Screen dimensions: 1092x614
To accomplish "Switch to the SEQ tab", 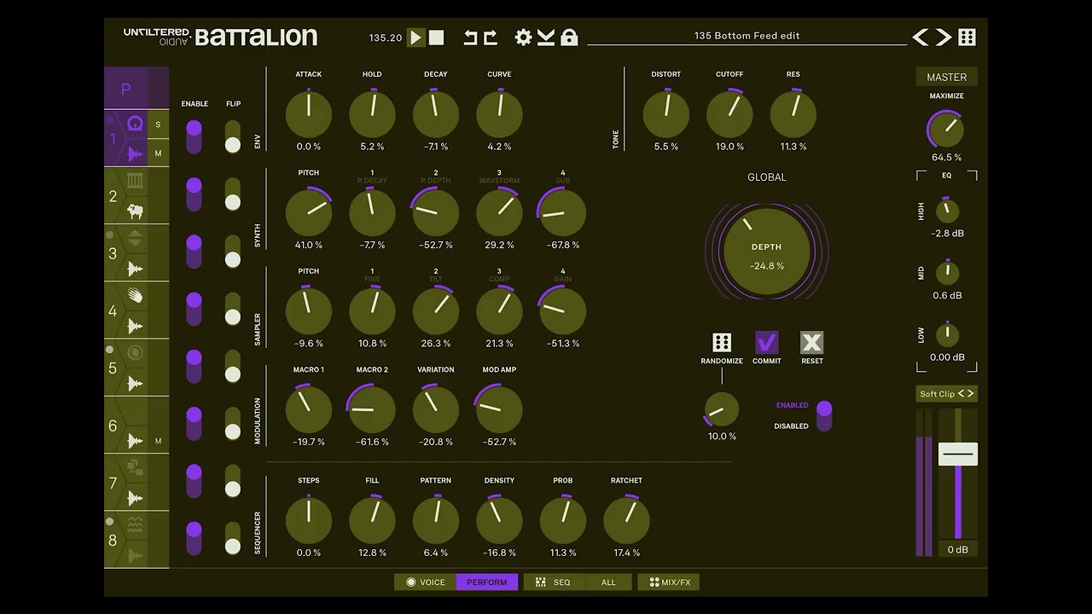I will coord(555,582).
